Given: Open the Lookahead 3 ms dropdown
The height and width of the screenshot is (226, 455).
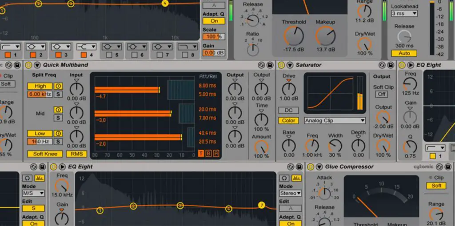Looking at the screenshot, I should (x=404, y=13).
